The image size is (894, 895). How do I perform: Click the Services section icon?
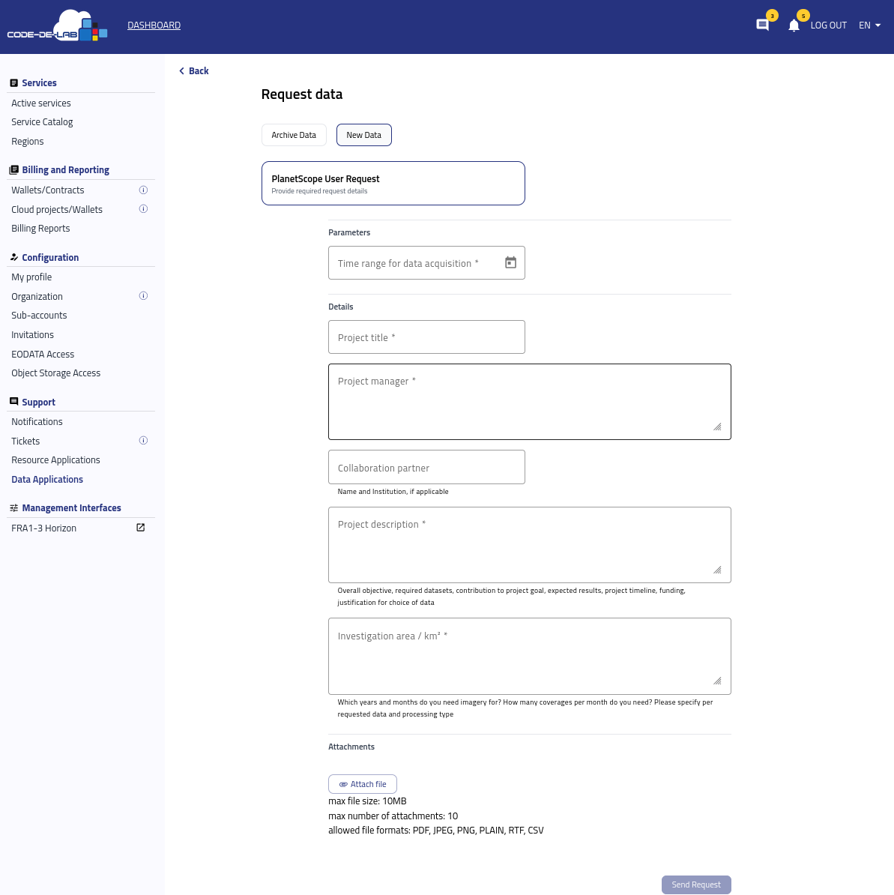pyautogui.click(x=14, y=82)
